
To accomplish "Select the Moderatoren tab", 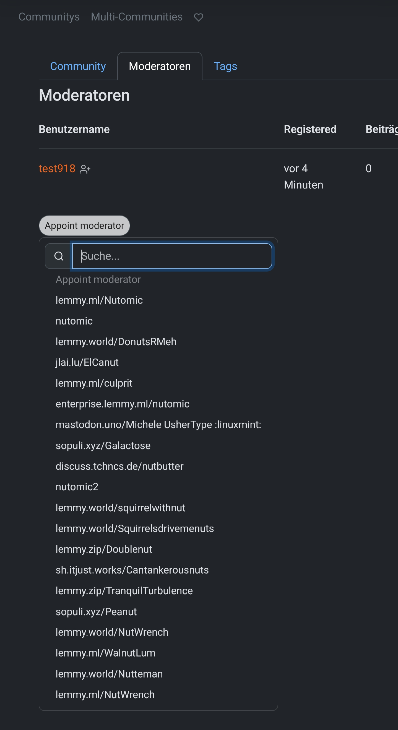I will click(160, 66).
